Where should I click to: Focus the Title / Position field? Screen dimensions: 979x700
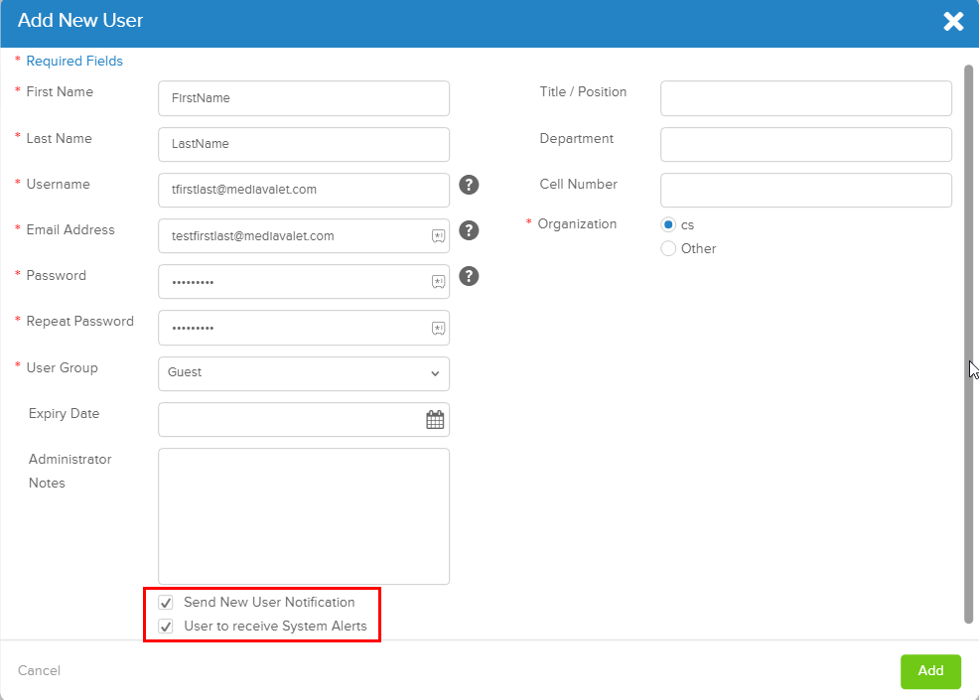[805, 98]
